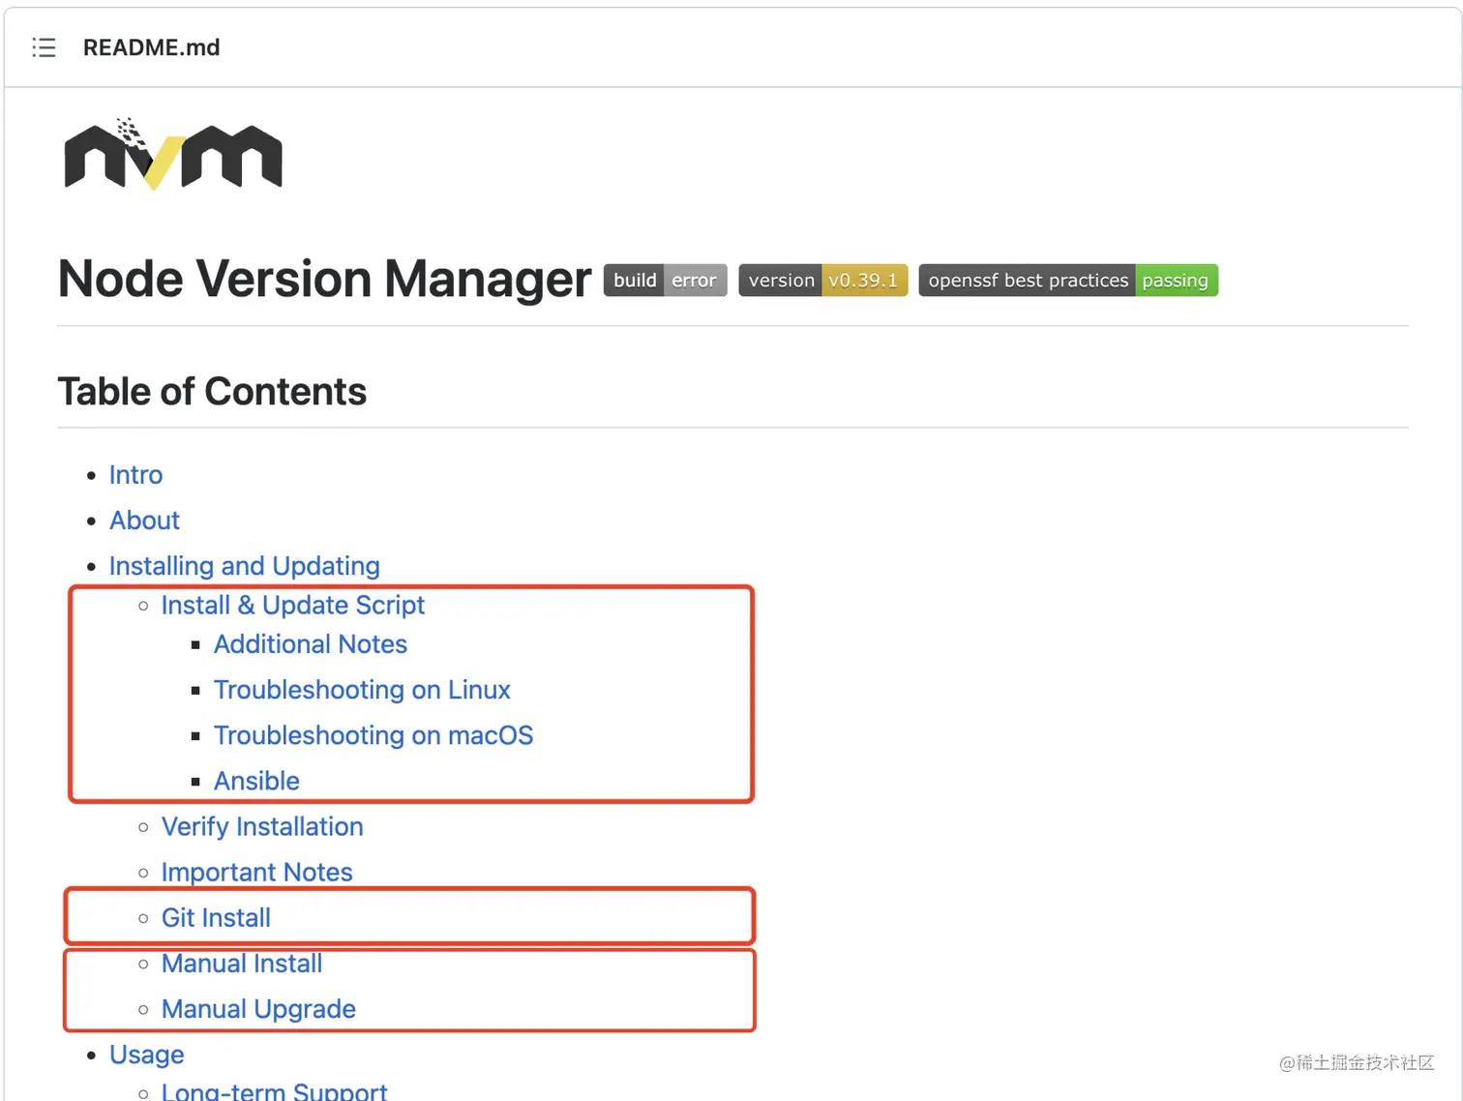Click the nvm logo image
Image resolution: width=1463 pixels, height=1101 pixels.
[173, 155]
